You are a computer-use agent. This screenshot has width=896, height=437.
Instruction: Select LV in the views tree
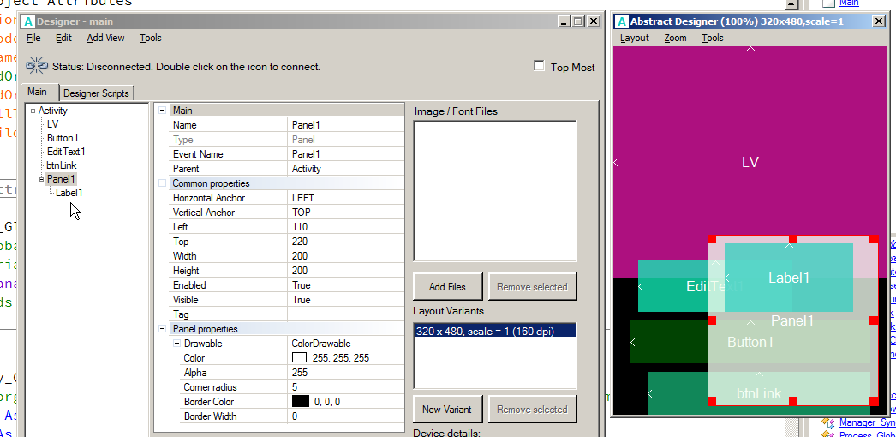click(52, 124)
